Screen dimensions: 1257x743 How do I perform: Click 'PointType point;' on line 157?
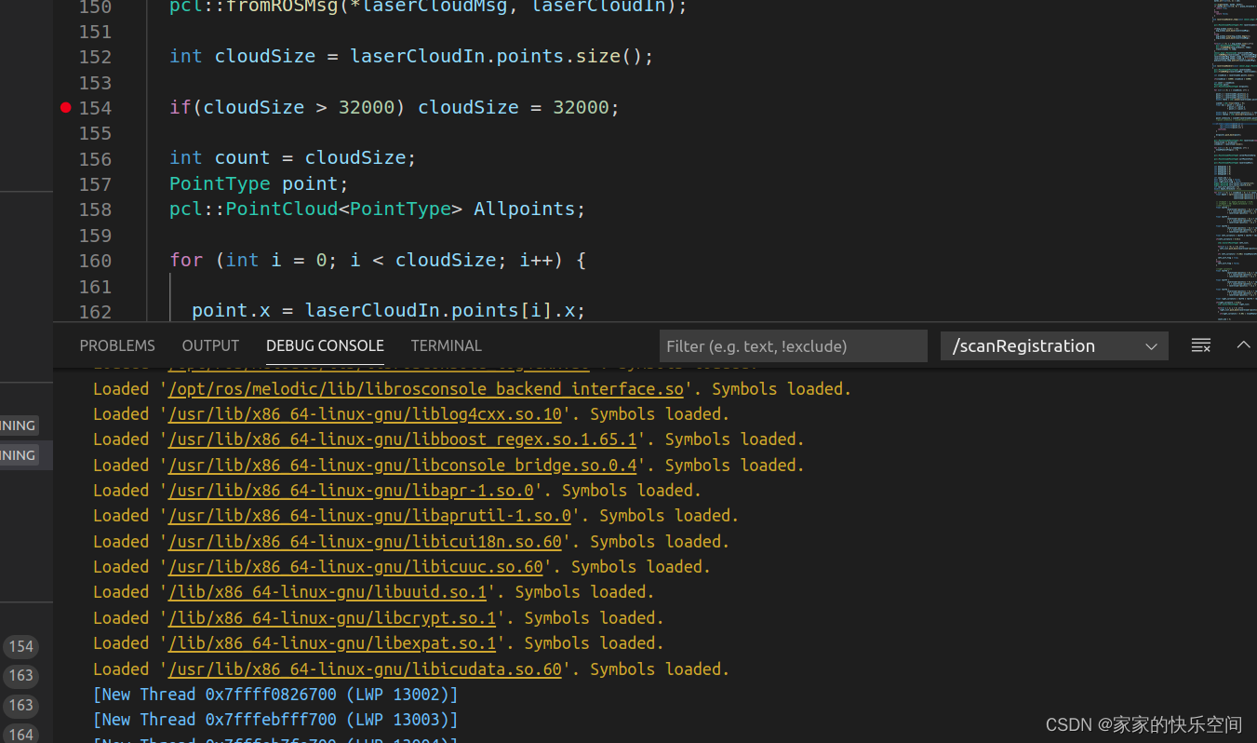(259, 184)
